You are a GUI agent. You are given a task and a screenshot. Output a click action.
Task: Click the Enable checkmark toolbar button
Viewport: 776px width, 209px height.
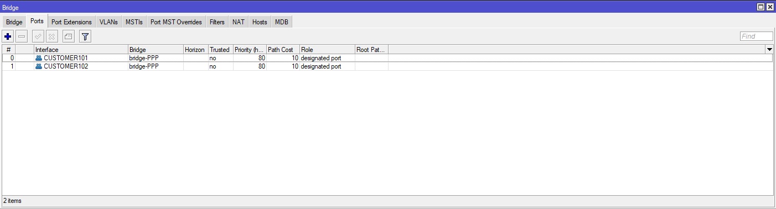coord(38,36)
